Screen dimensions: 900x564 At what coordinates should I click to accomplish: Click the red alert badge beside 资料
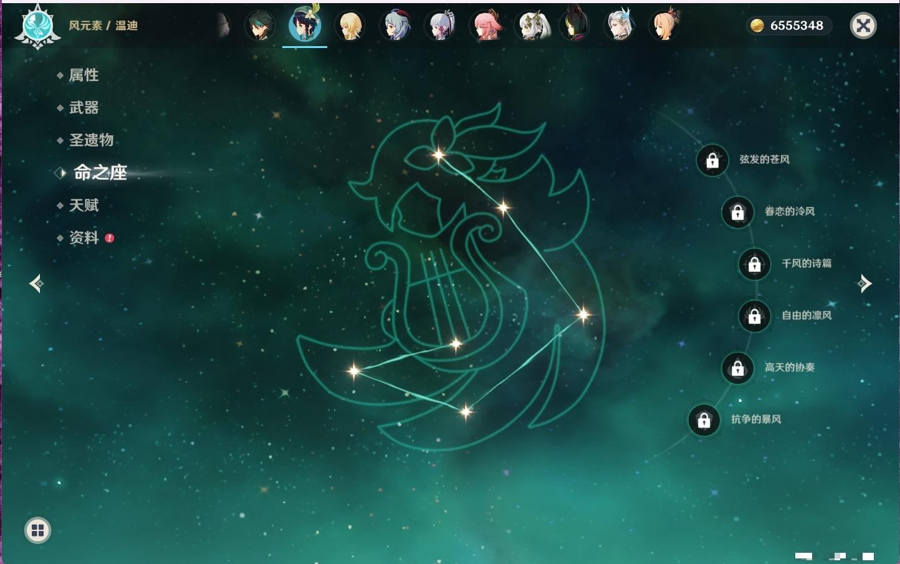coord(110,238)
